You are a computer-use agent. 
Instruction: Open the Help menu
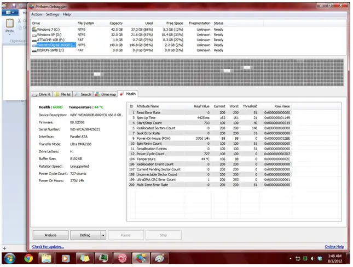(x=67, y=14)
